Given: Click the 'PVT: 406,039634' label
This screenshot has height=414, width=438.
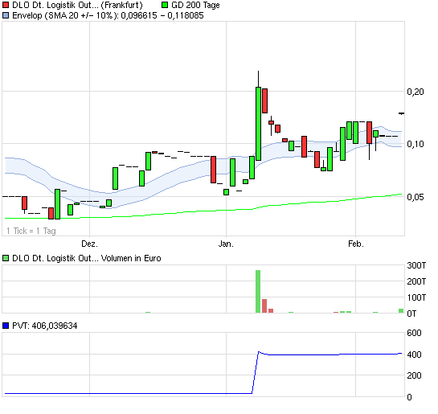Looking at the screenshot, I should tap(45, 326).
